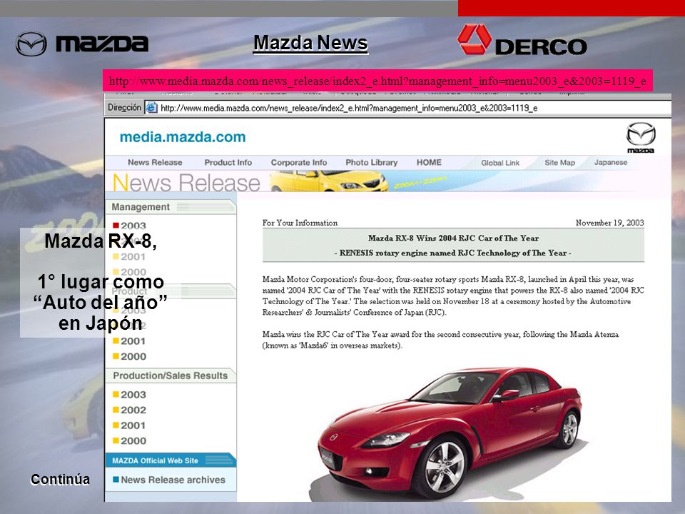Click the Mazda emblem in the slide header
Viewport: 685px width, 514px height.
(x=31, y=44)
